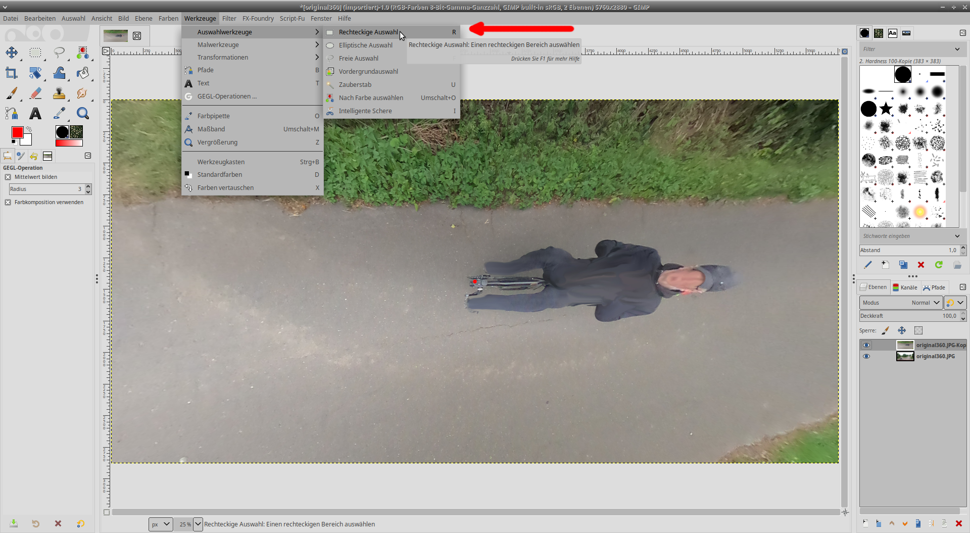Open the px unit dropdown in status bar

point(161,524)
